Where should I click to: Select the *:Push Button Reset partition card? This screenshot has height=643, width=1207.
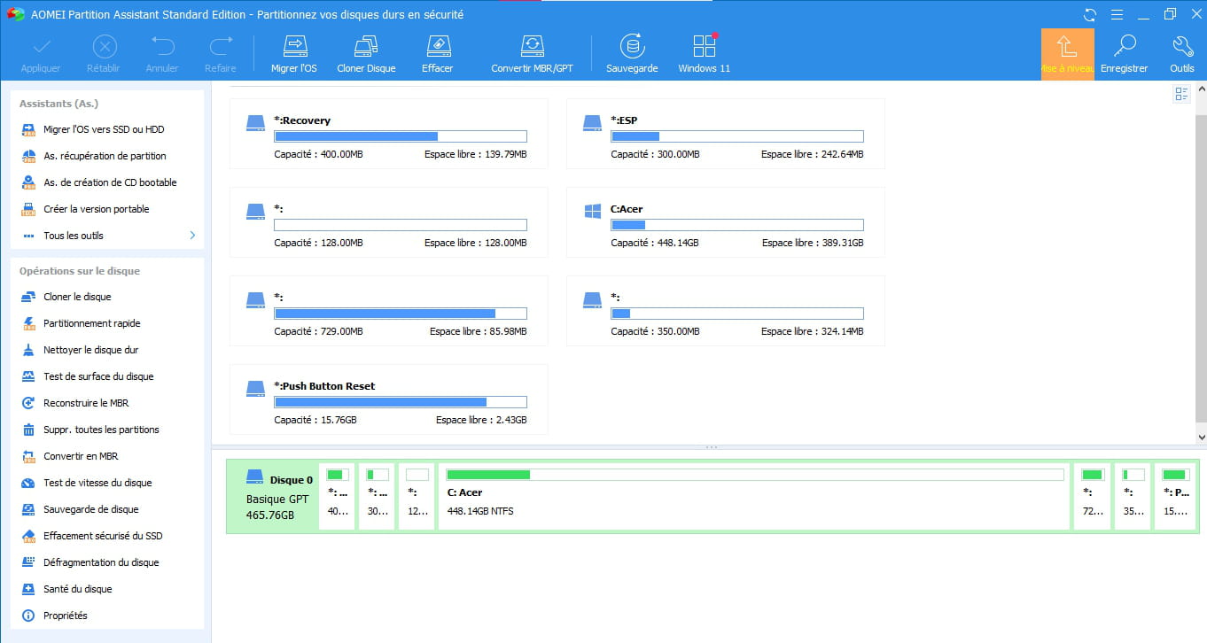[x=389, y=399]
